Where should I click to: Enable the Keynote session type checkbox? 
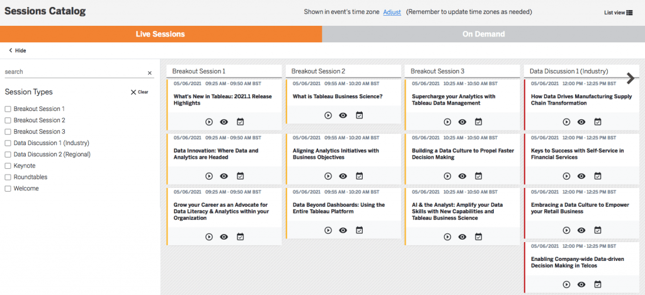coord(8,166)
